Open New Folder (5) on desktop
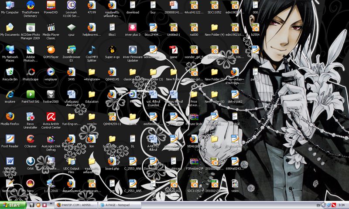Viewport: 349px width, 209px height. click(215, 72)
